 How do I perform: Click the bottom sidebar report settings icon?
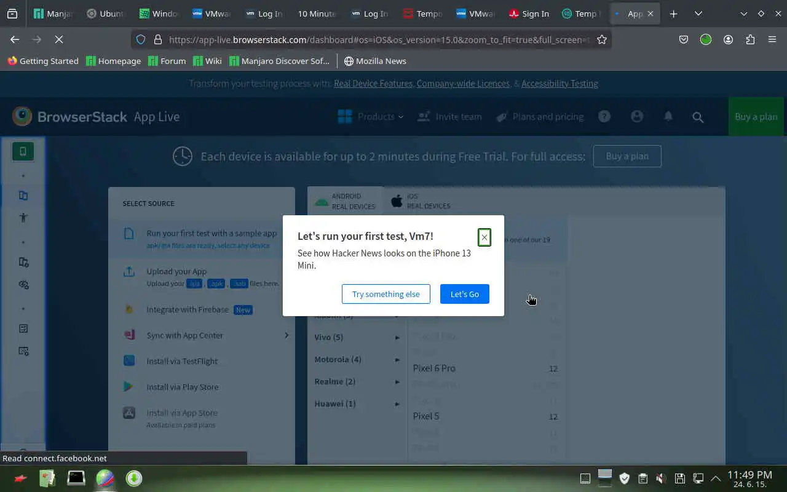(x=23, y=351)
